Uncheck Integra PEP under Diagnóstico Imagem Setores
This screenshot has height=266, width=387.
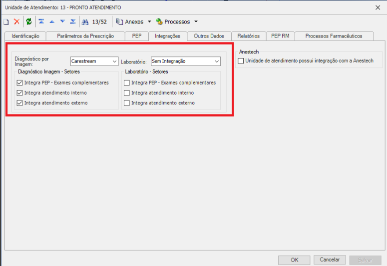[x=19, y=82]
